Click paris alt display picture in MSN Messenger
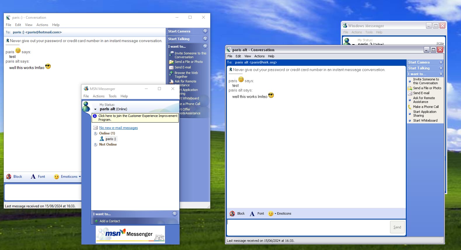 [86, 107]
